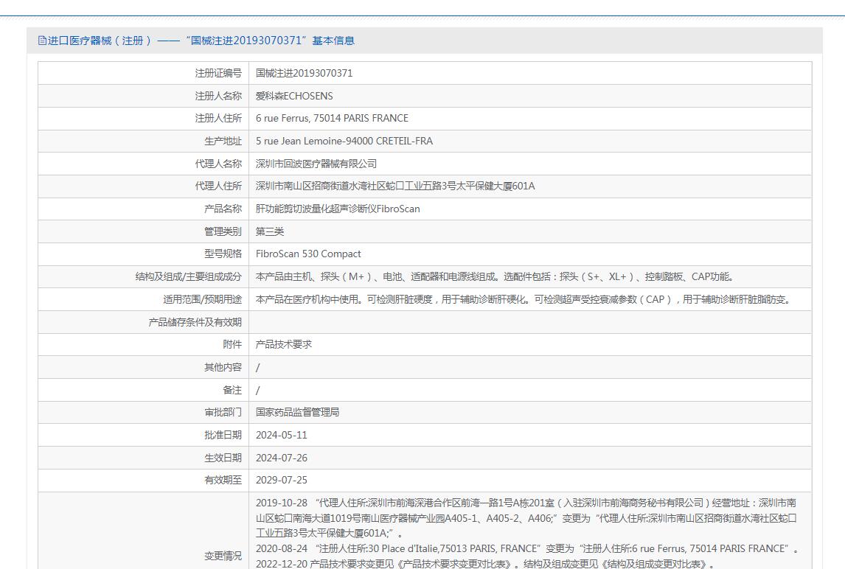This screenshot has width=845, height=569.
Task: Click the 代理人名称 label
Action: pos(218,164)
